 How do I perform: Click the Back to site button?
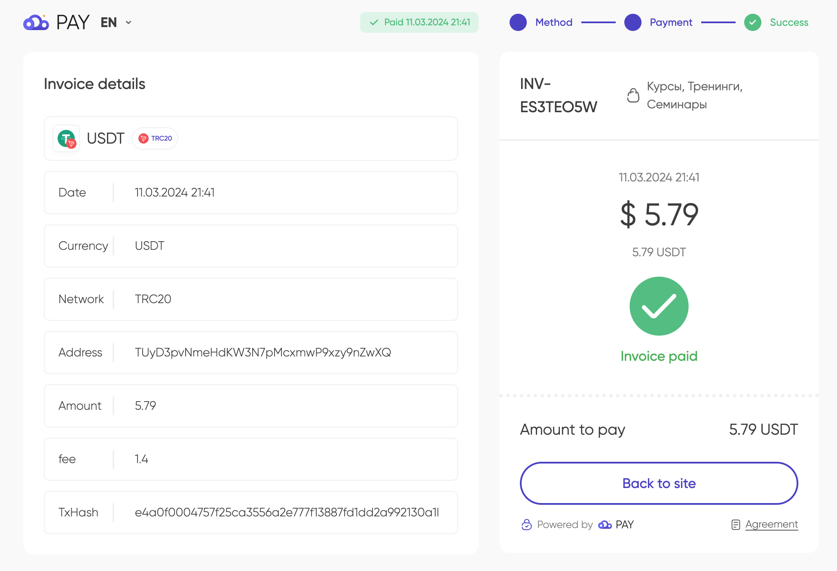[659, 483]
